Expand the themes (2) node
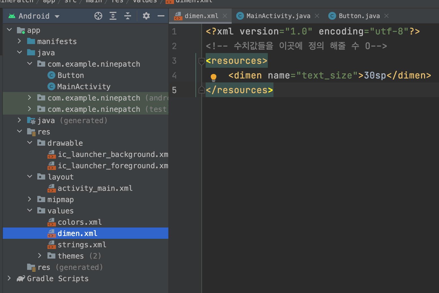Image resolution: width=439 pixels, height=293 pixels. [x=40, y=255]
